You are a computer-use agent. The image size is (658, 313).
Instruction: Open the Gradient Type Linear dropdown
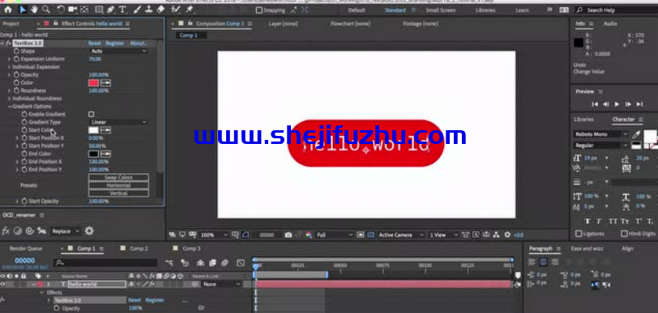[119, 122]
